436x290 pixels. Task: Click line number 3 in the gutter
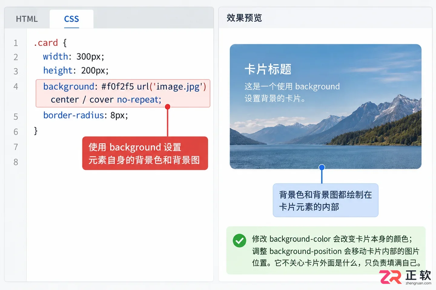(x=16, y=71)
